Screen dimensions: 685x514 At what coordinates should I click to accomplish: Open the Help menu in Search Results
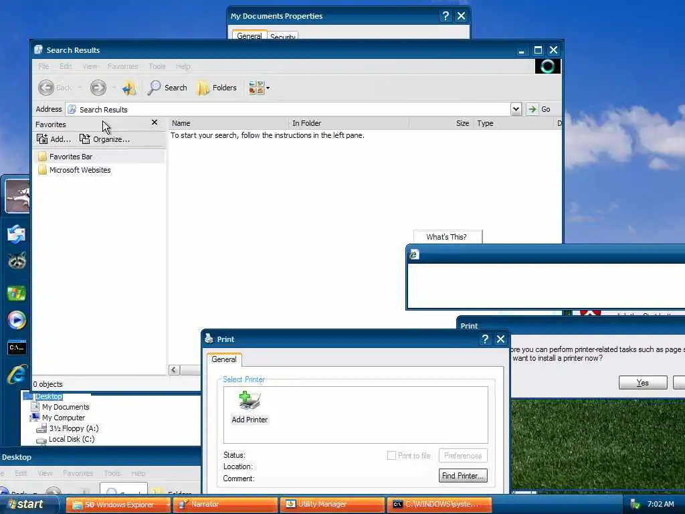pyautogui.click(x=183, y=66)
